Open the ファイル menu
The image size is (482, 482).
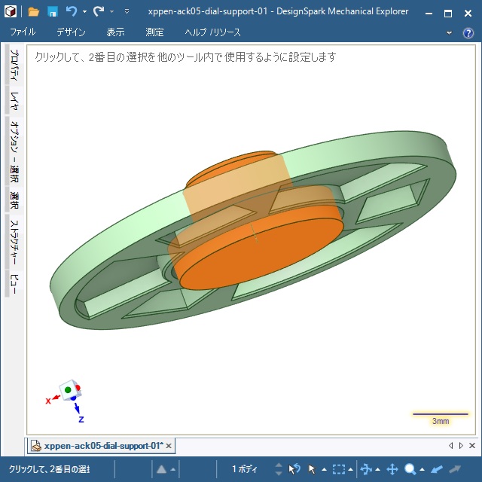click(x=23, y=32)
